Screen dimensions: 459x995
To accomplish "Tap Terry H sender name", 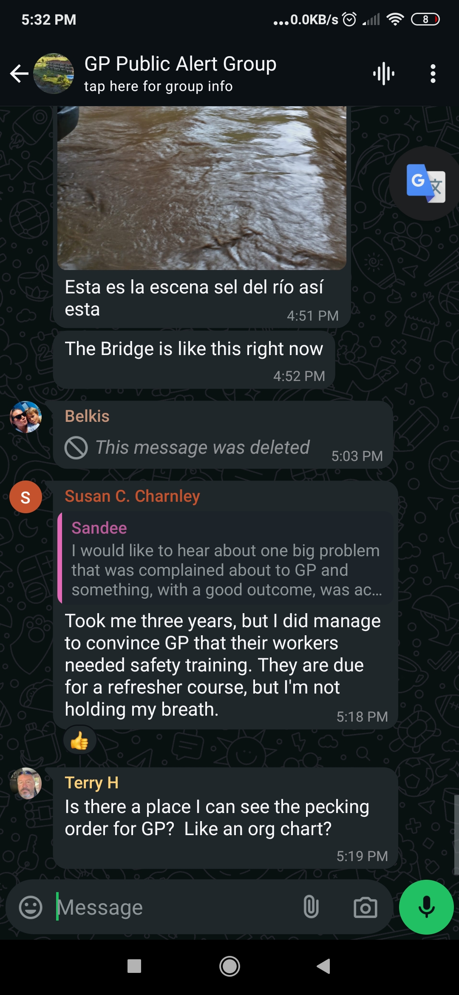I will pyautogui.click(x=91, y=782).
